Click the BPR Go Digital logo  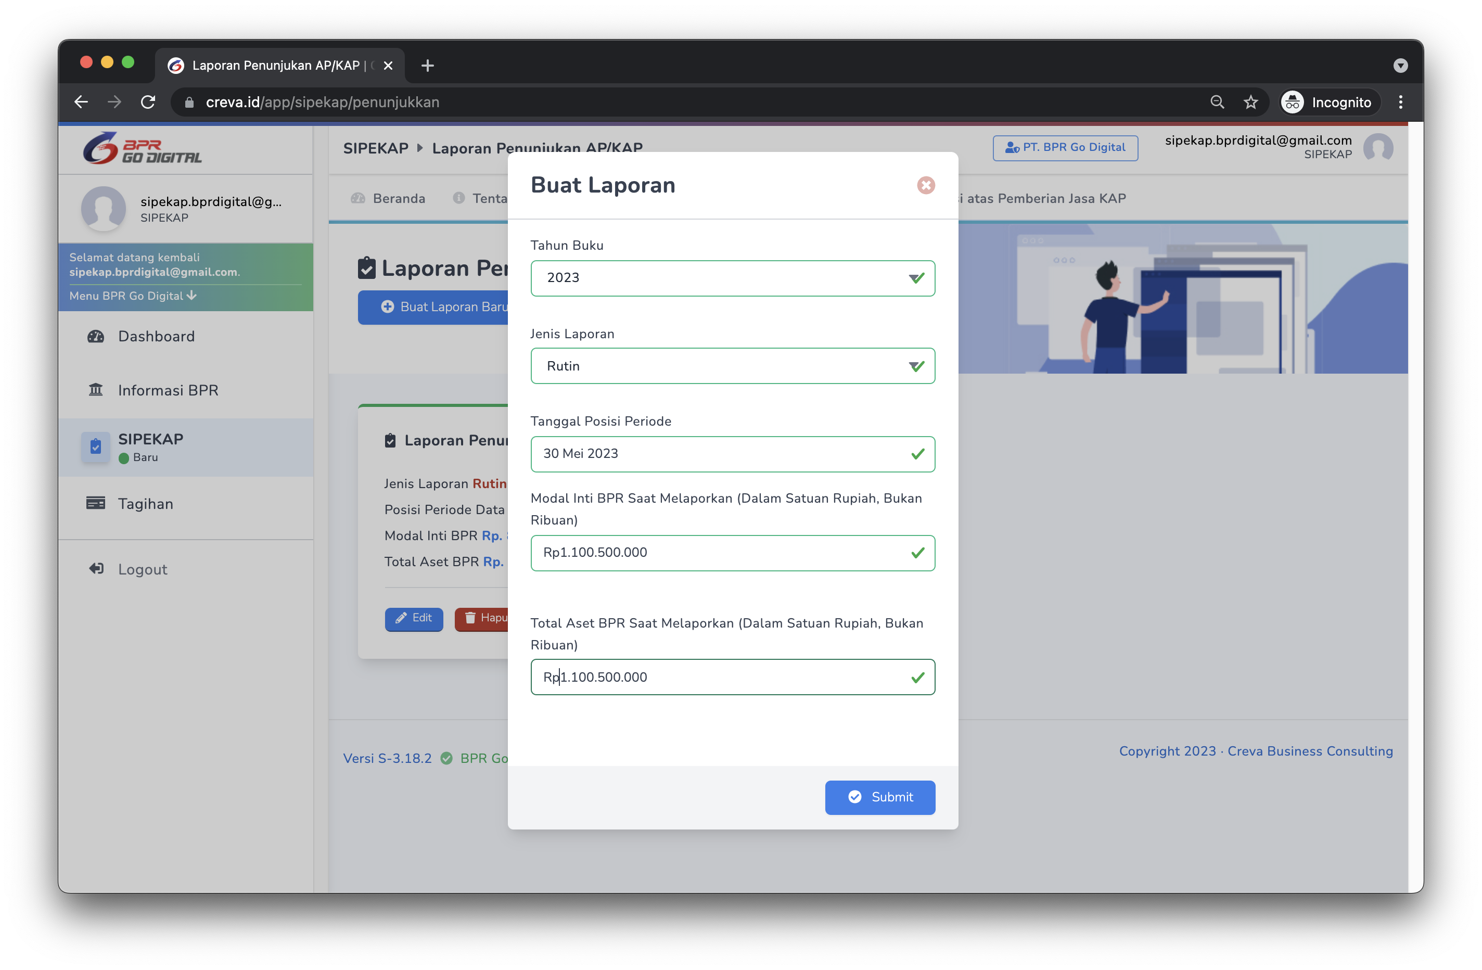pyautogui.click(x=142, y=148)
